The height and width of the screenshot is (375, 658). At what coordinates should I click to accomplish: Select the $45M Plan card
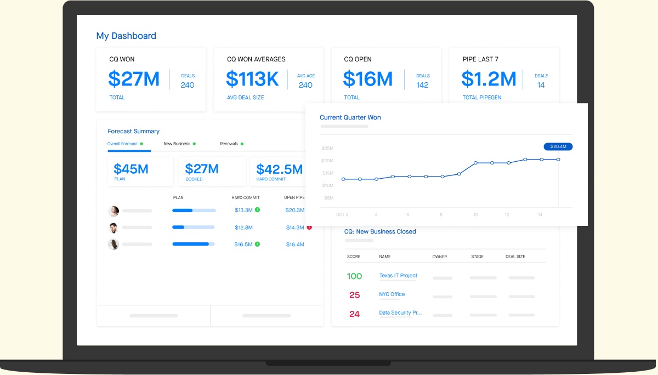tap(141, 172)
